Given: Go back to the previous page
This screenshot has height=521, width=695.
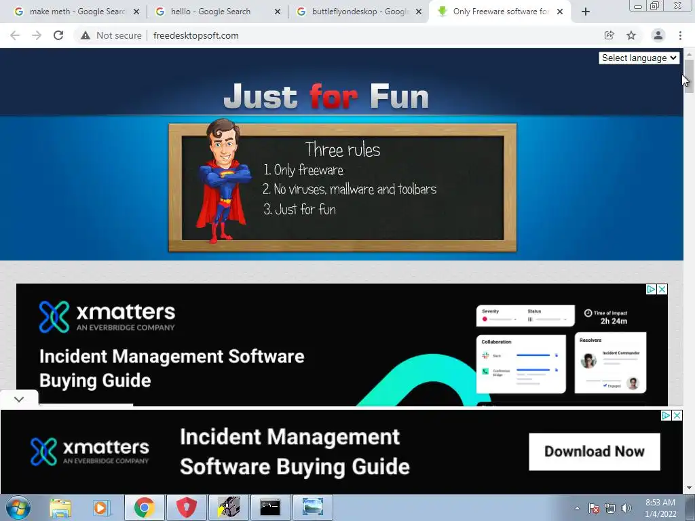Looking at the screenshot, I should (15, 35).
